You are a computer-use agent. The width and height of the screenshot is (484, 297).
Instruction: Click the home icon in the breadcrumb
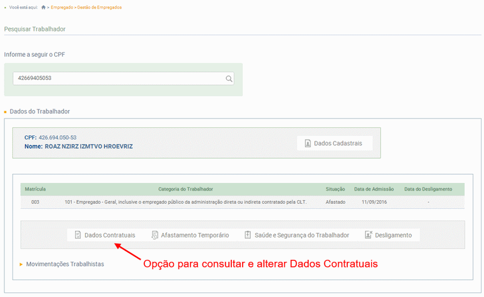pyautogui.click(x=43, y=8)
